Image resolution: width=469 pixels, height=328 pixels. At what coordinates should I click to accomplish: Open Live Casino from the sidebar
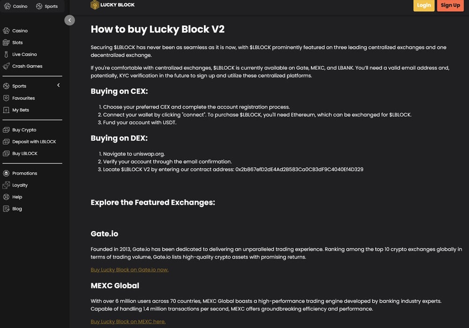pyautogui.click(x=24, y=54)
